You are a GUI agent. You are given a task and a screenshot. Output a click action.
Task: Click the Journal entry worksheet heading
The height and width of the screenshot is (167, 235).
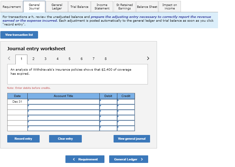(36, 49)
